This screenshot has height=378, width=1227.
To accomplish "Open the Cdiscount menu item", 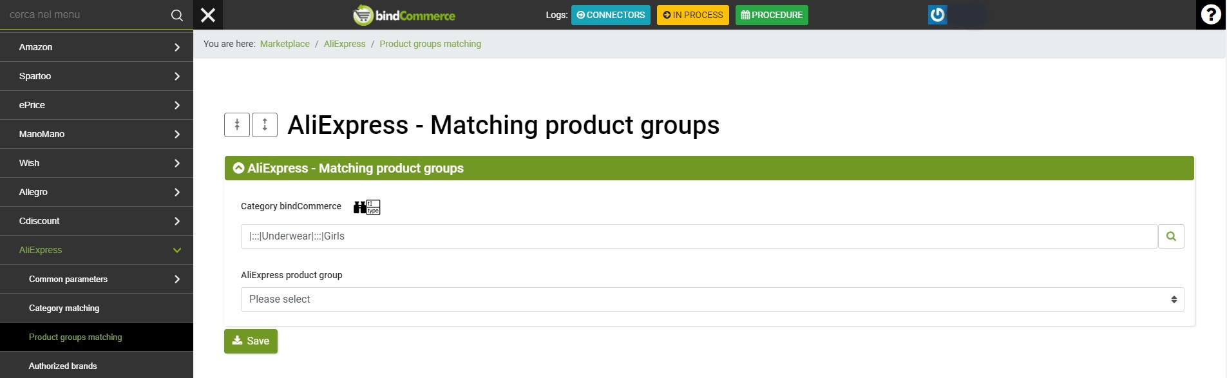I will tap(97, 221).
